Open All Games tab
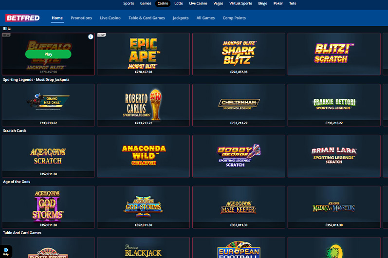This screenshot has height=258, width=388. tap(205, 18)
